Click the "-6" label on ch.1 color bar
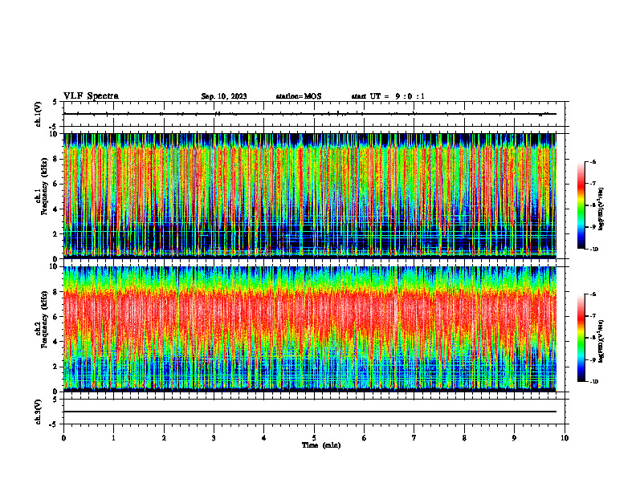The height and width of the screenshot is (491, 636). [593, 161]
